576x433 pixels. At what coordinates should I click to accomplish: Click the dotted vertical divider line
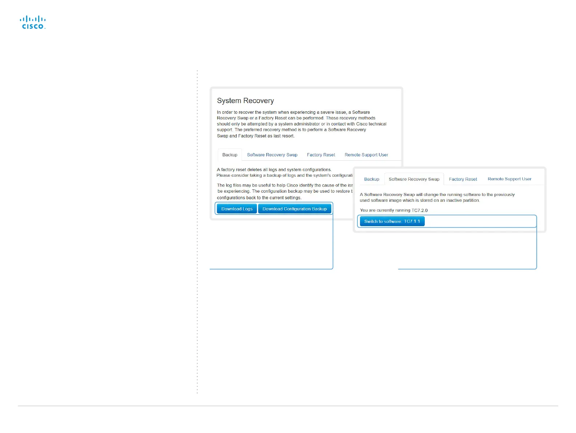[197, 232]
